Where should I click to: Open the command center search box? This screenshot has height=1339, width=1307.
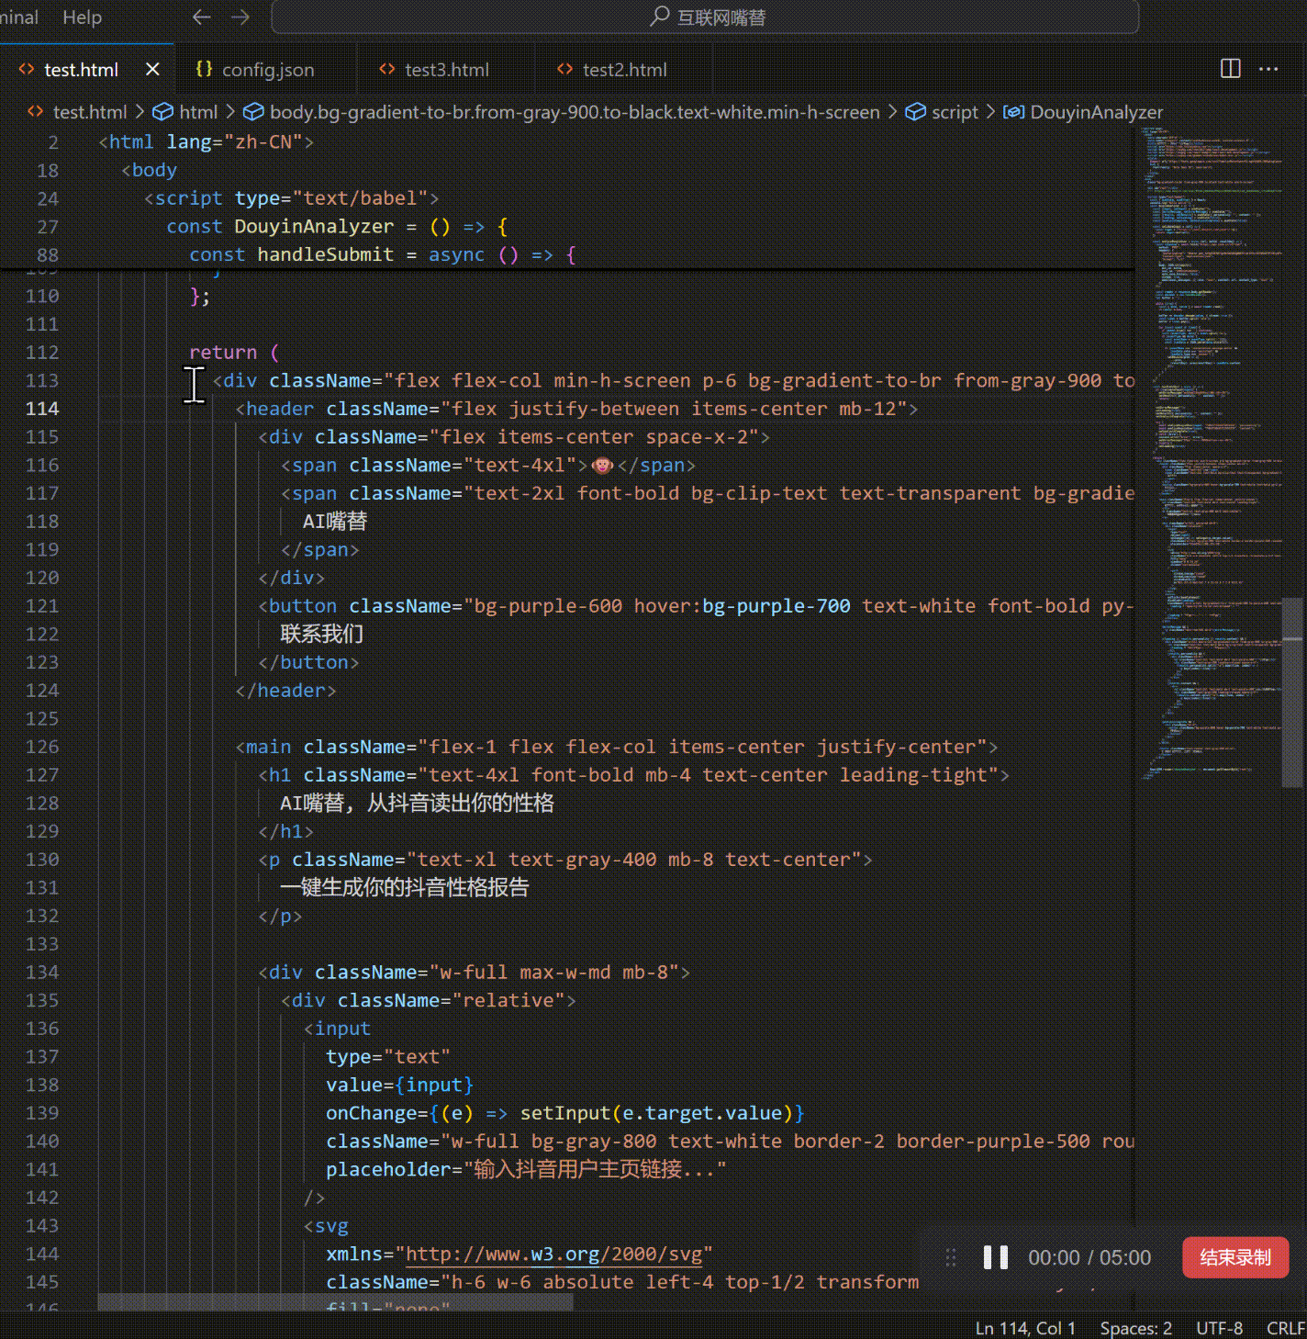tap(705, 17)
